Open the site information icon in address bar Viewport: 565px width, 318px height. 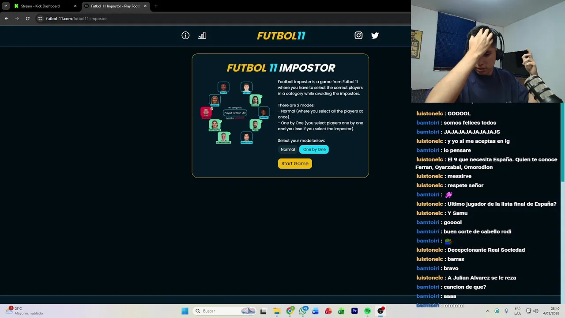[40, 19]
